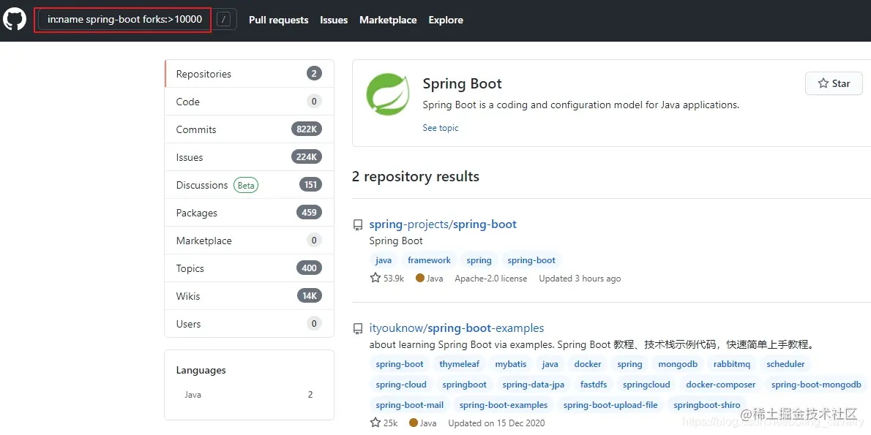This screenshot has width=871, height=435.
Task: Select Code results in sidebar
Action: coord(250,102)
